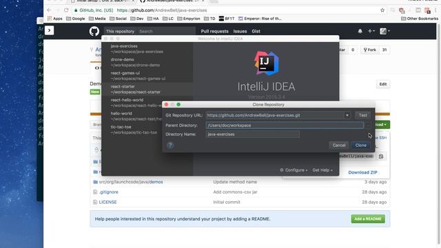This screenshot has height=248, width=441.
Task: Click Test button for repository URL
Action: click(x=362, y=115)
